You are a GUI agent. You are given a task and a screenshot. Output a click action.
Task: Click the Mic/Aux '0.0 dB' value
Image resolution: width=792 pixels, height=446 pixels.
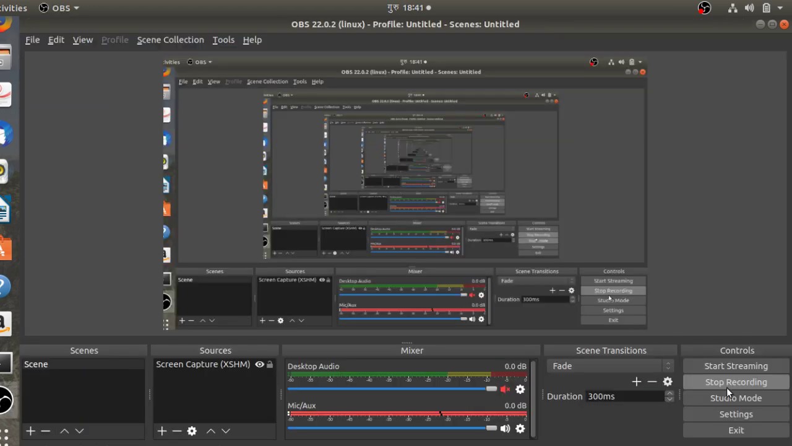pos(515,405)
